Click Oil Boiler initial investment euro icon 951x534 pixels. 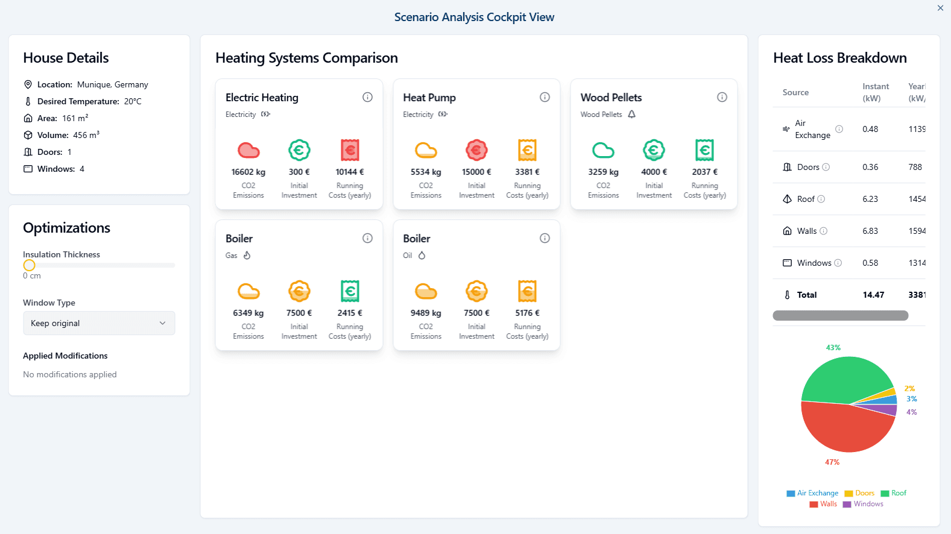(476, 291)
